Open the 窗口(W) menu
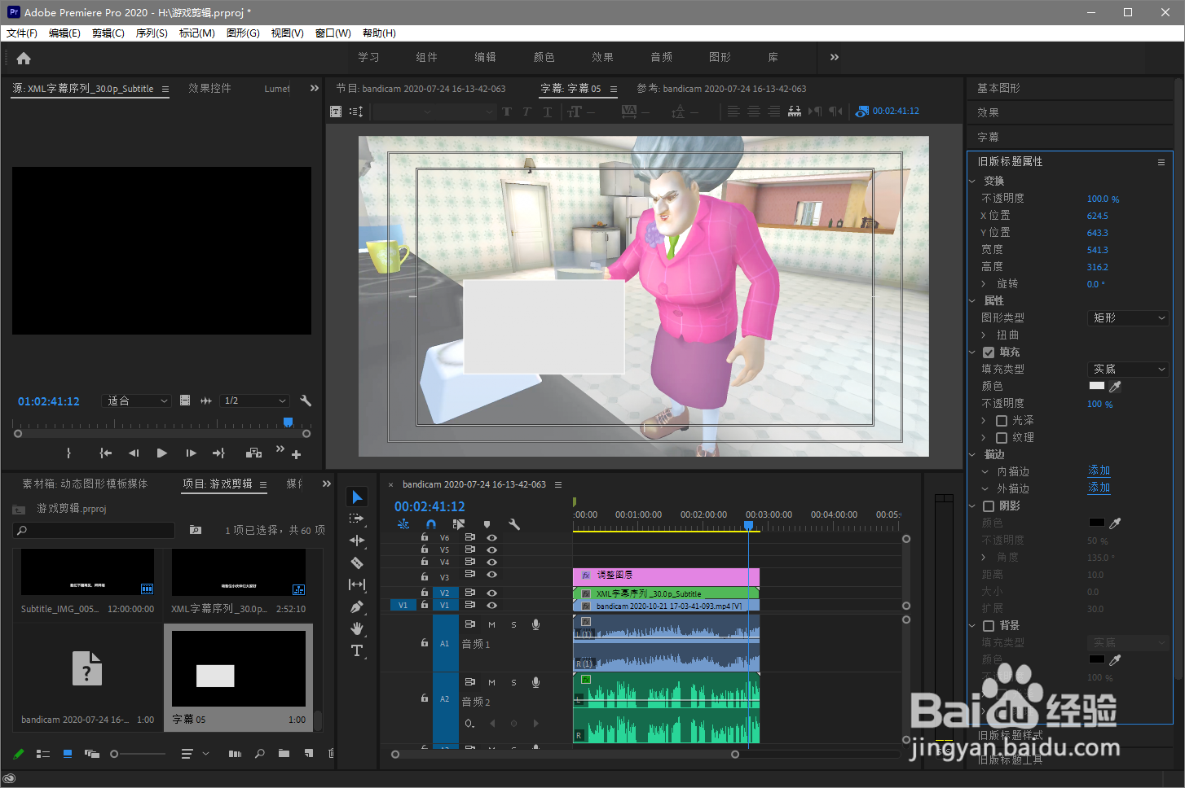1185x788 pixels. point(333,33)
